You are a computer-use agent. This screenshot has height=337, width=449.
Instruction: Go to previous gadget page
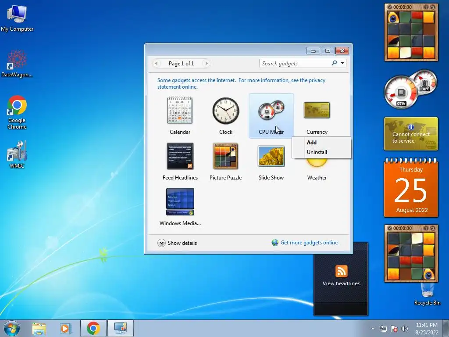[157, 64]
